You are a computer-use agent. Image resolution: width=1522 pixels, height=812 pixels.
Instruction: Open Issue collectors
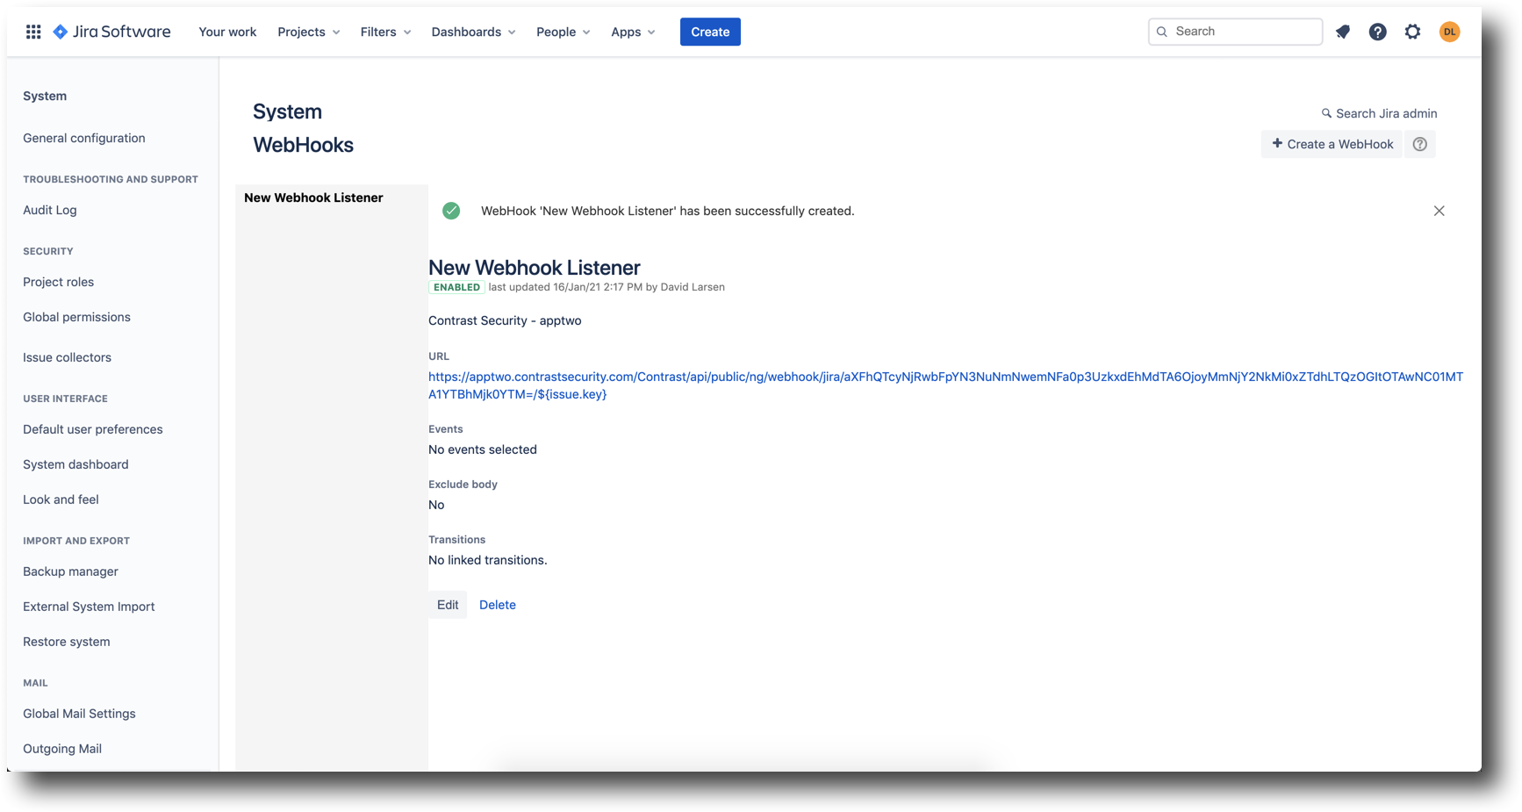[x=67, y=357]
